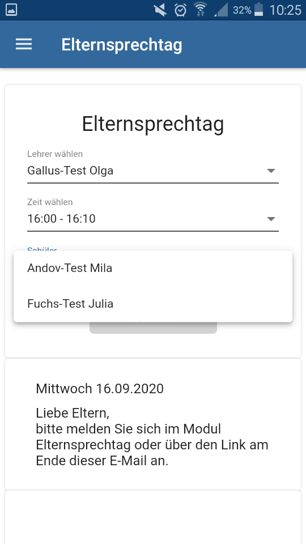Tap the picture notification icon in status bar
This screenshot has height=544, width=306.
(11, 10)
